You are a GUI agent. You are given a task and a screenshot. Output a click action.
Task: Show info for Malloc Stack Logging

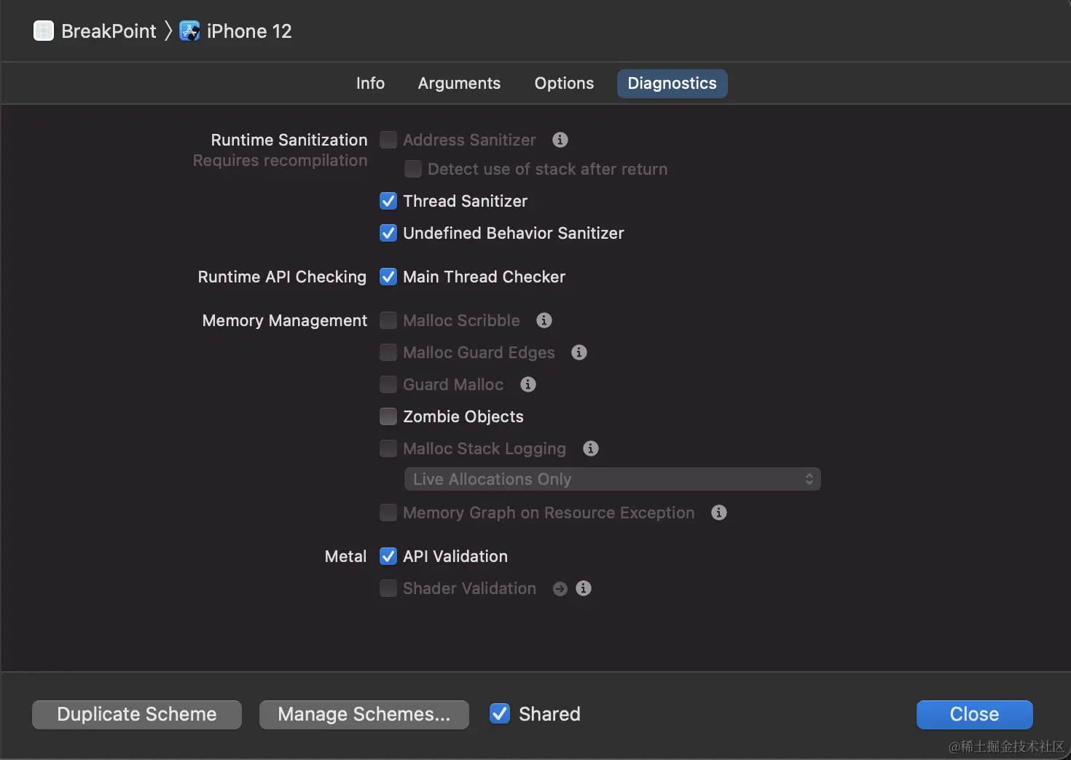pos(591,448)
